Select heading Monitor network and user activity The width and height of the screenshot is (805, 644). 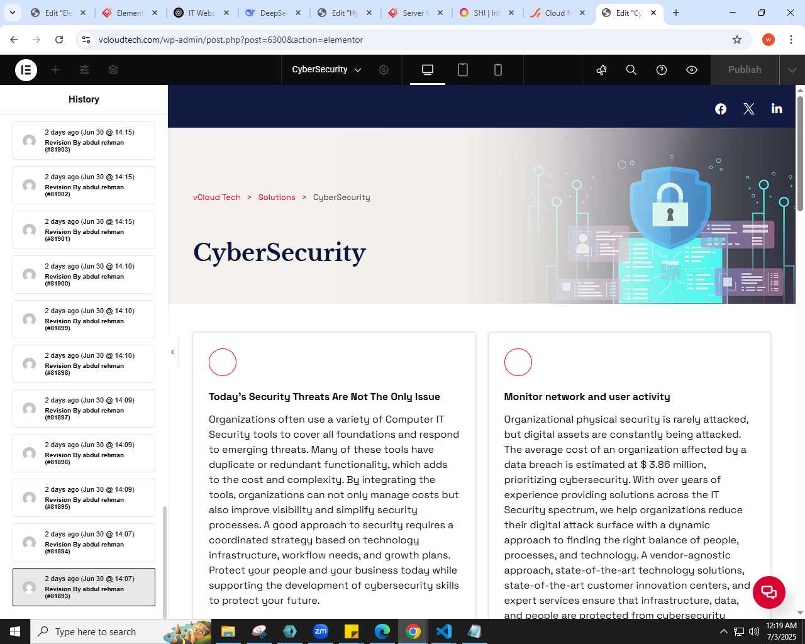click(x=587, y=397)
